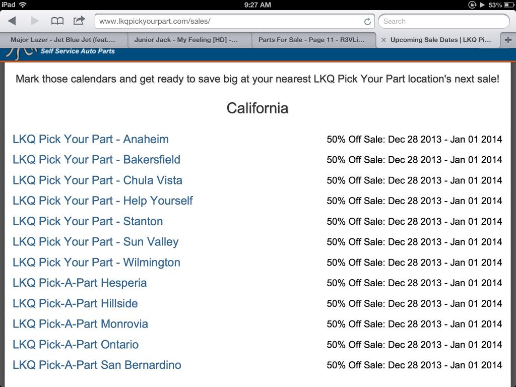
Task: Open LKQ Pick-A-Part Ontario link
Action: pyautogui.click(x=76, y=345)
